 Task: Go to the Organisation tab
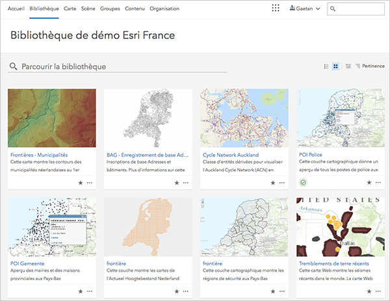click(164, 8)
